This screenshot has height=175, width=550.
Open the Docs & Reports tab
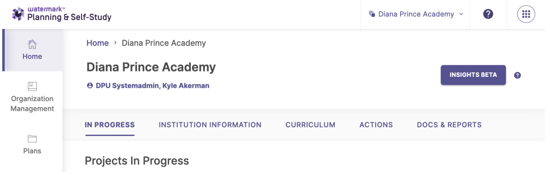click(x=449, y=125)
